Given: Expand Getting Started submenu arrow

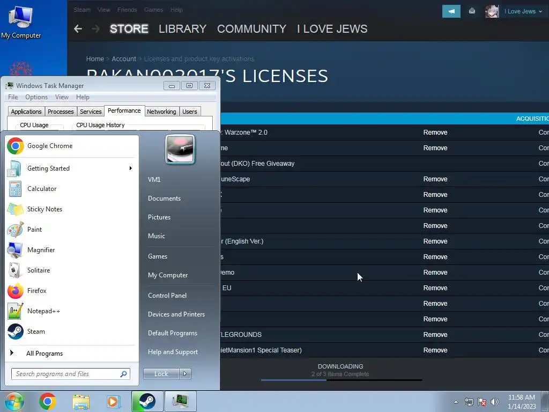Looking at the screenshot, I should coord(131,168).
